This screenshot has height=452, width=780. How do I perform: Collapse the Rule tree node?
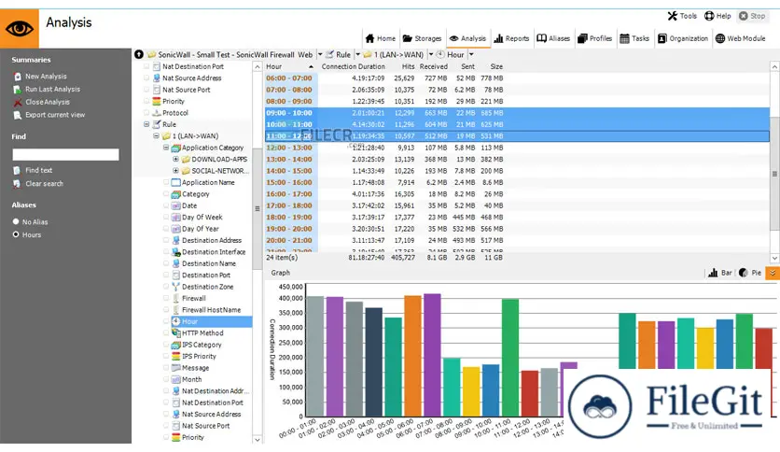pos(146,124)
